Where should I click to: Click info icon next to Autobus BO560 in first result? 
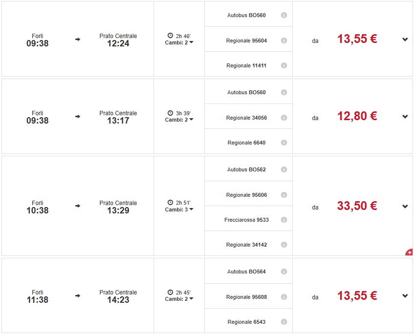pos(284,15)
